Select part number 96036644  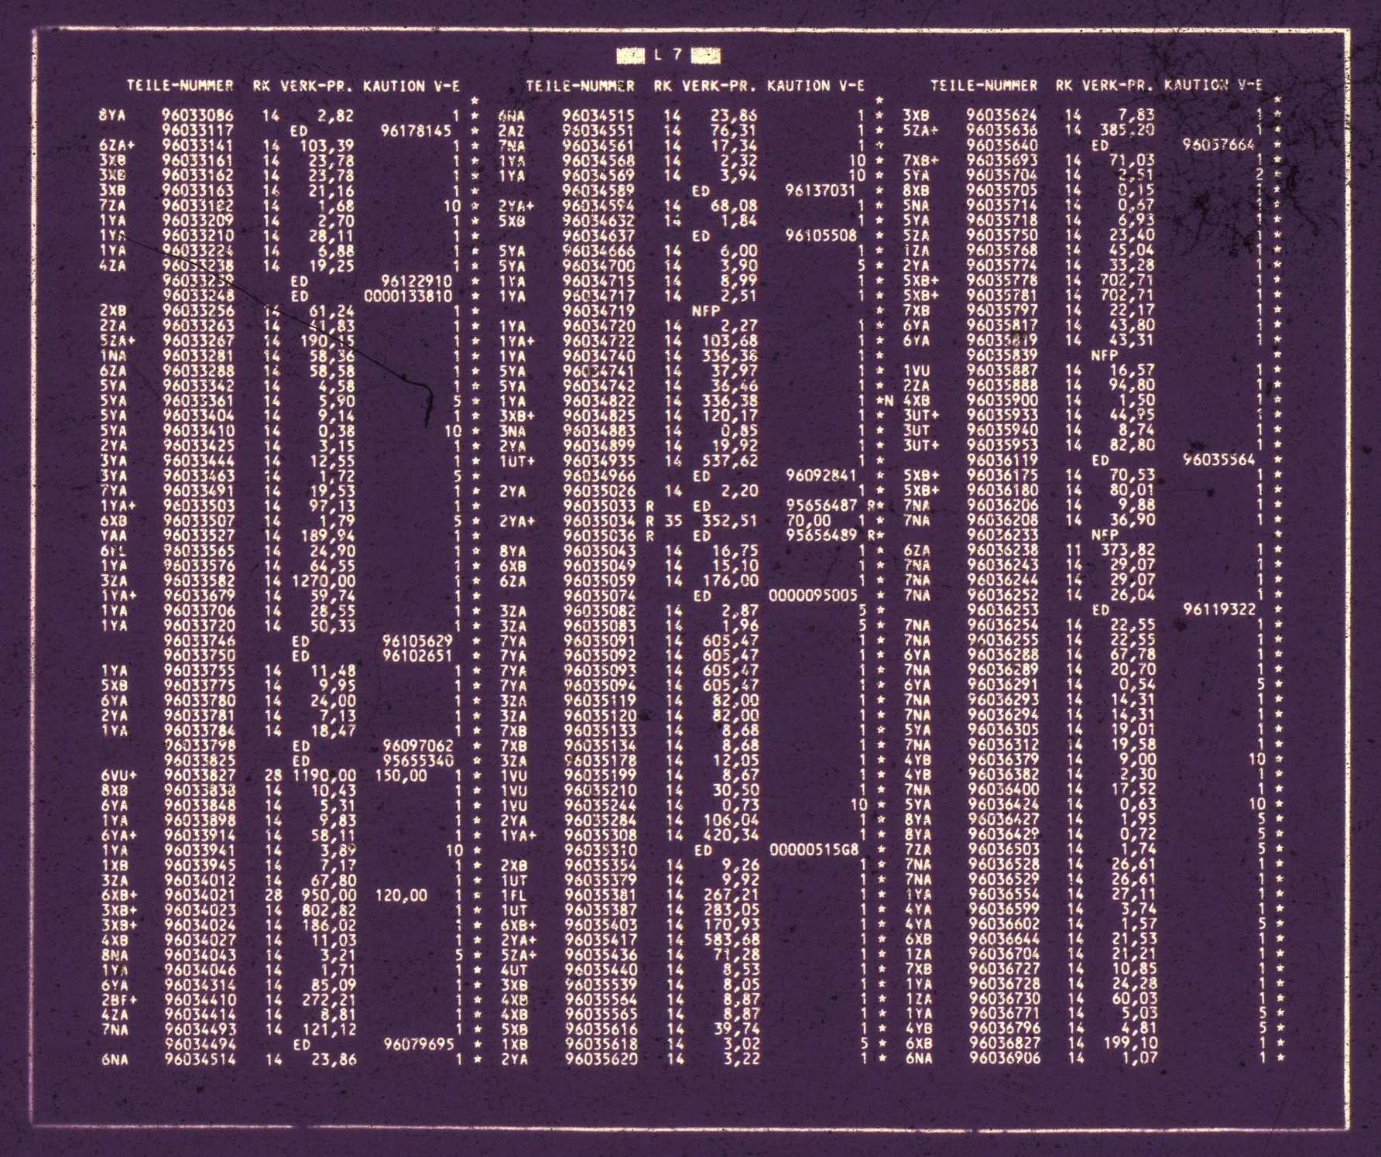1005,940
